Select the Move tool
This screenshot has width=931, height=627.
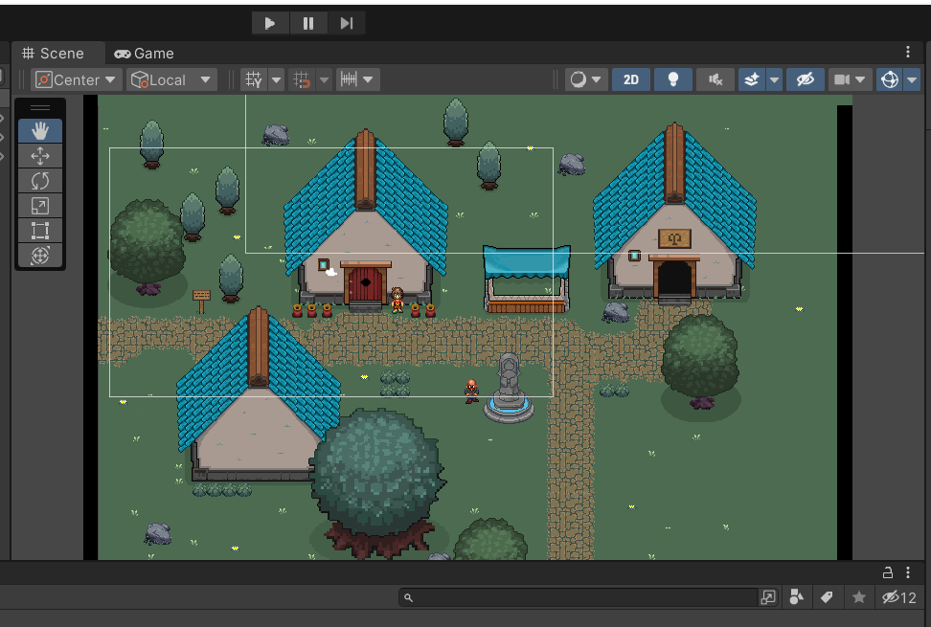point(40,156)
